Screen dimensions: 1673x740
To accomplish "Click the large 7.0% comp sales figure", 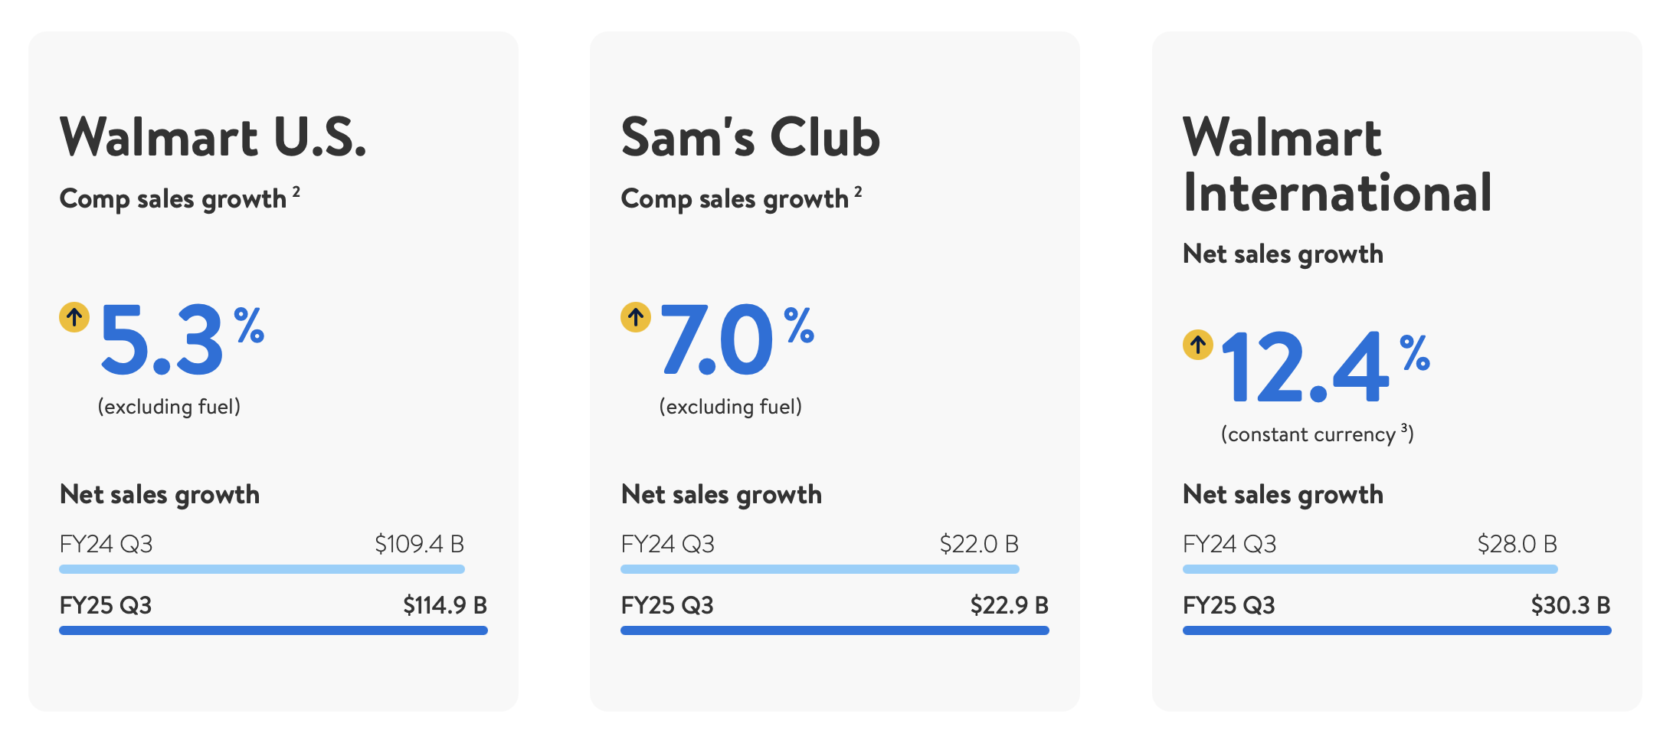I will (717, 340).
